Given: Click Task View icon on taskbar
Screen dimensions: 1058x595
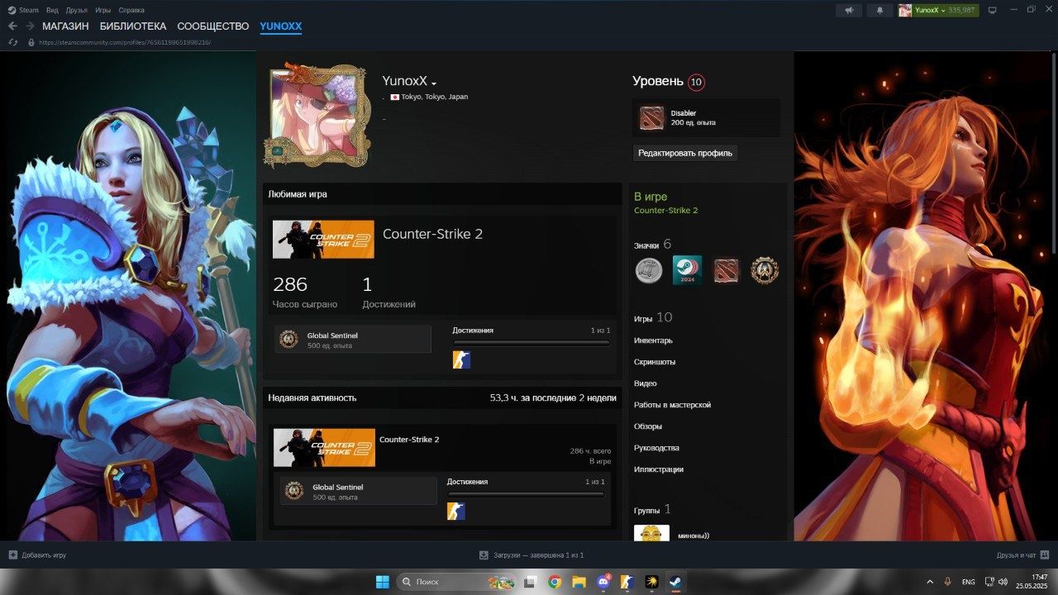Looking at the screenshot, I should [x=531, y=582].
